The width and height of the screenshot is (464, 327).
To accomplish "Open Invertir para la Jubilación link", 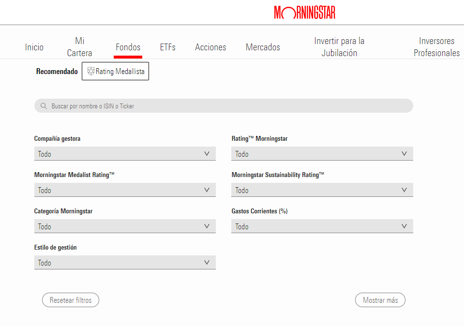I will tap(339, 47).
